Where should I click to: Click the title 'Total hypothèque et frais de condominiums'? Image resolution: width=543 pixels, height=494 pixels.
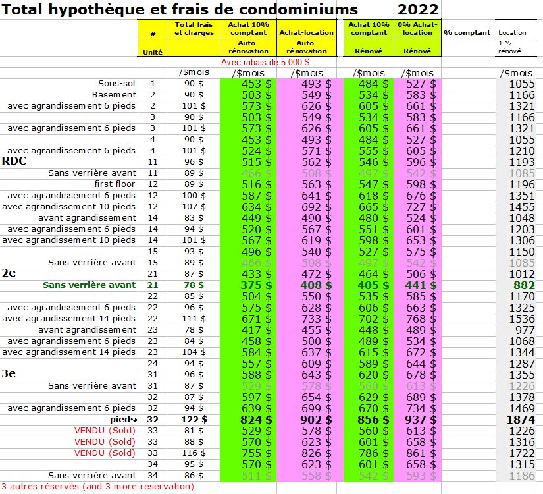point(180,9)
